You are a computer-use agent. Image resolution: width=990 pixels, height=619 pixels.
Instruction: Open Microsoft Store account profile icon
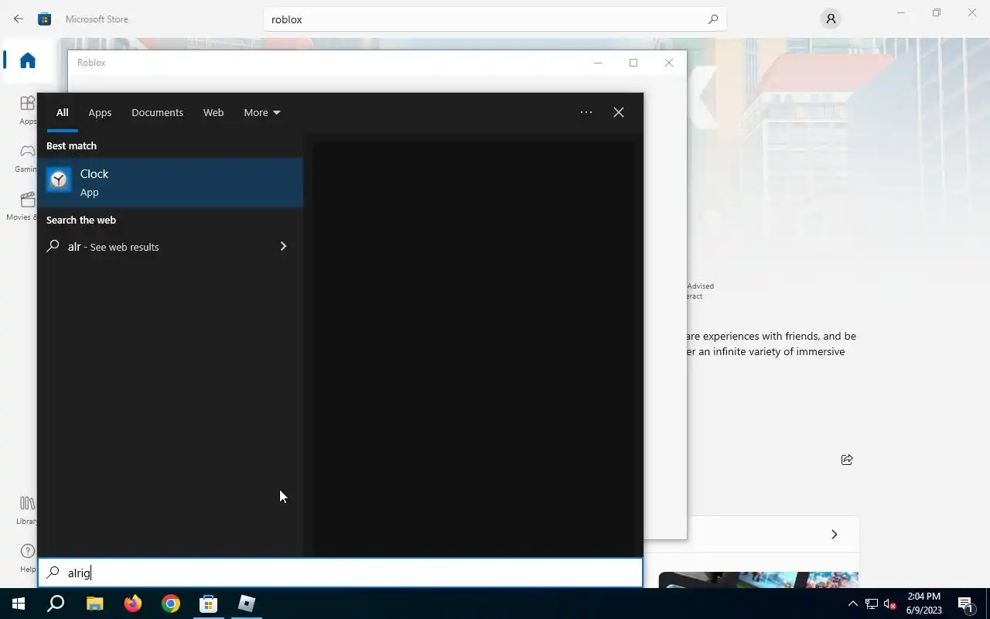[x=831, y=19]
